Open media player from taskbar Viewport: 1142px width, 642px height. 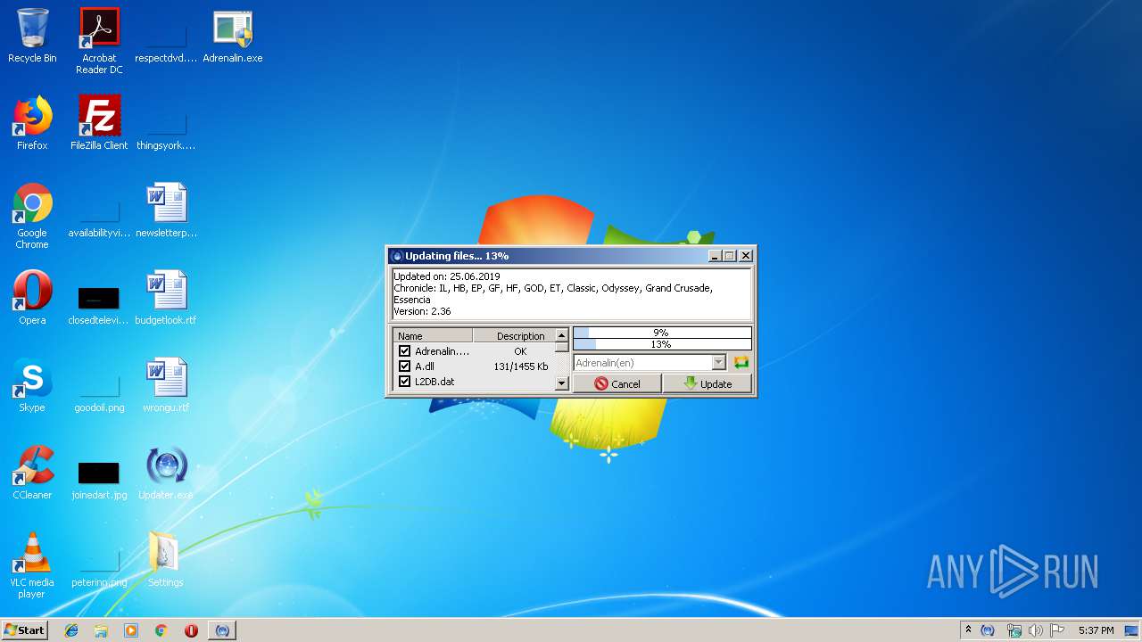point(131,630)
